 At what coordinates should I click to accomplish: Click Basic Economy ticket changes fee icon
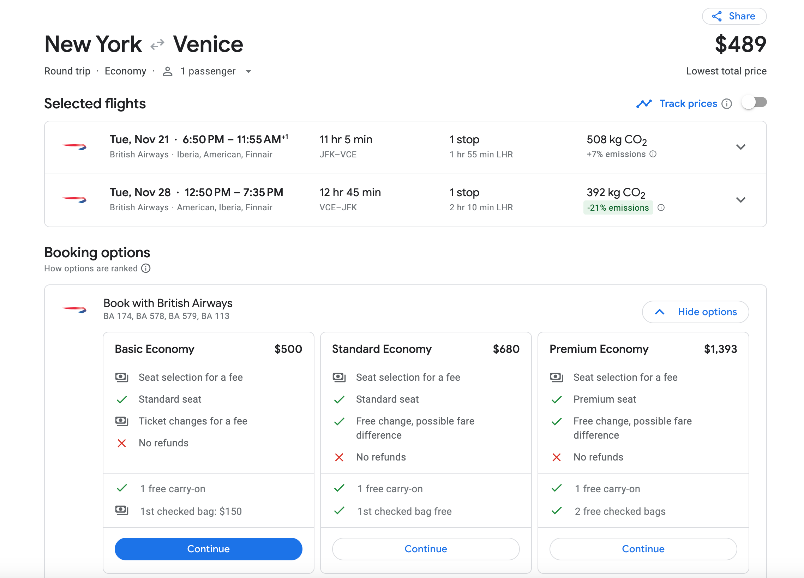point(122,421)
